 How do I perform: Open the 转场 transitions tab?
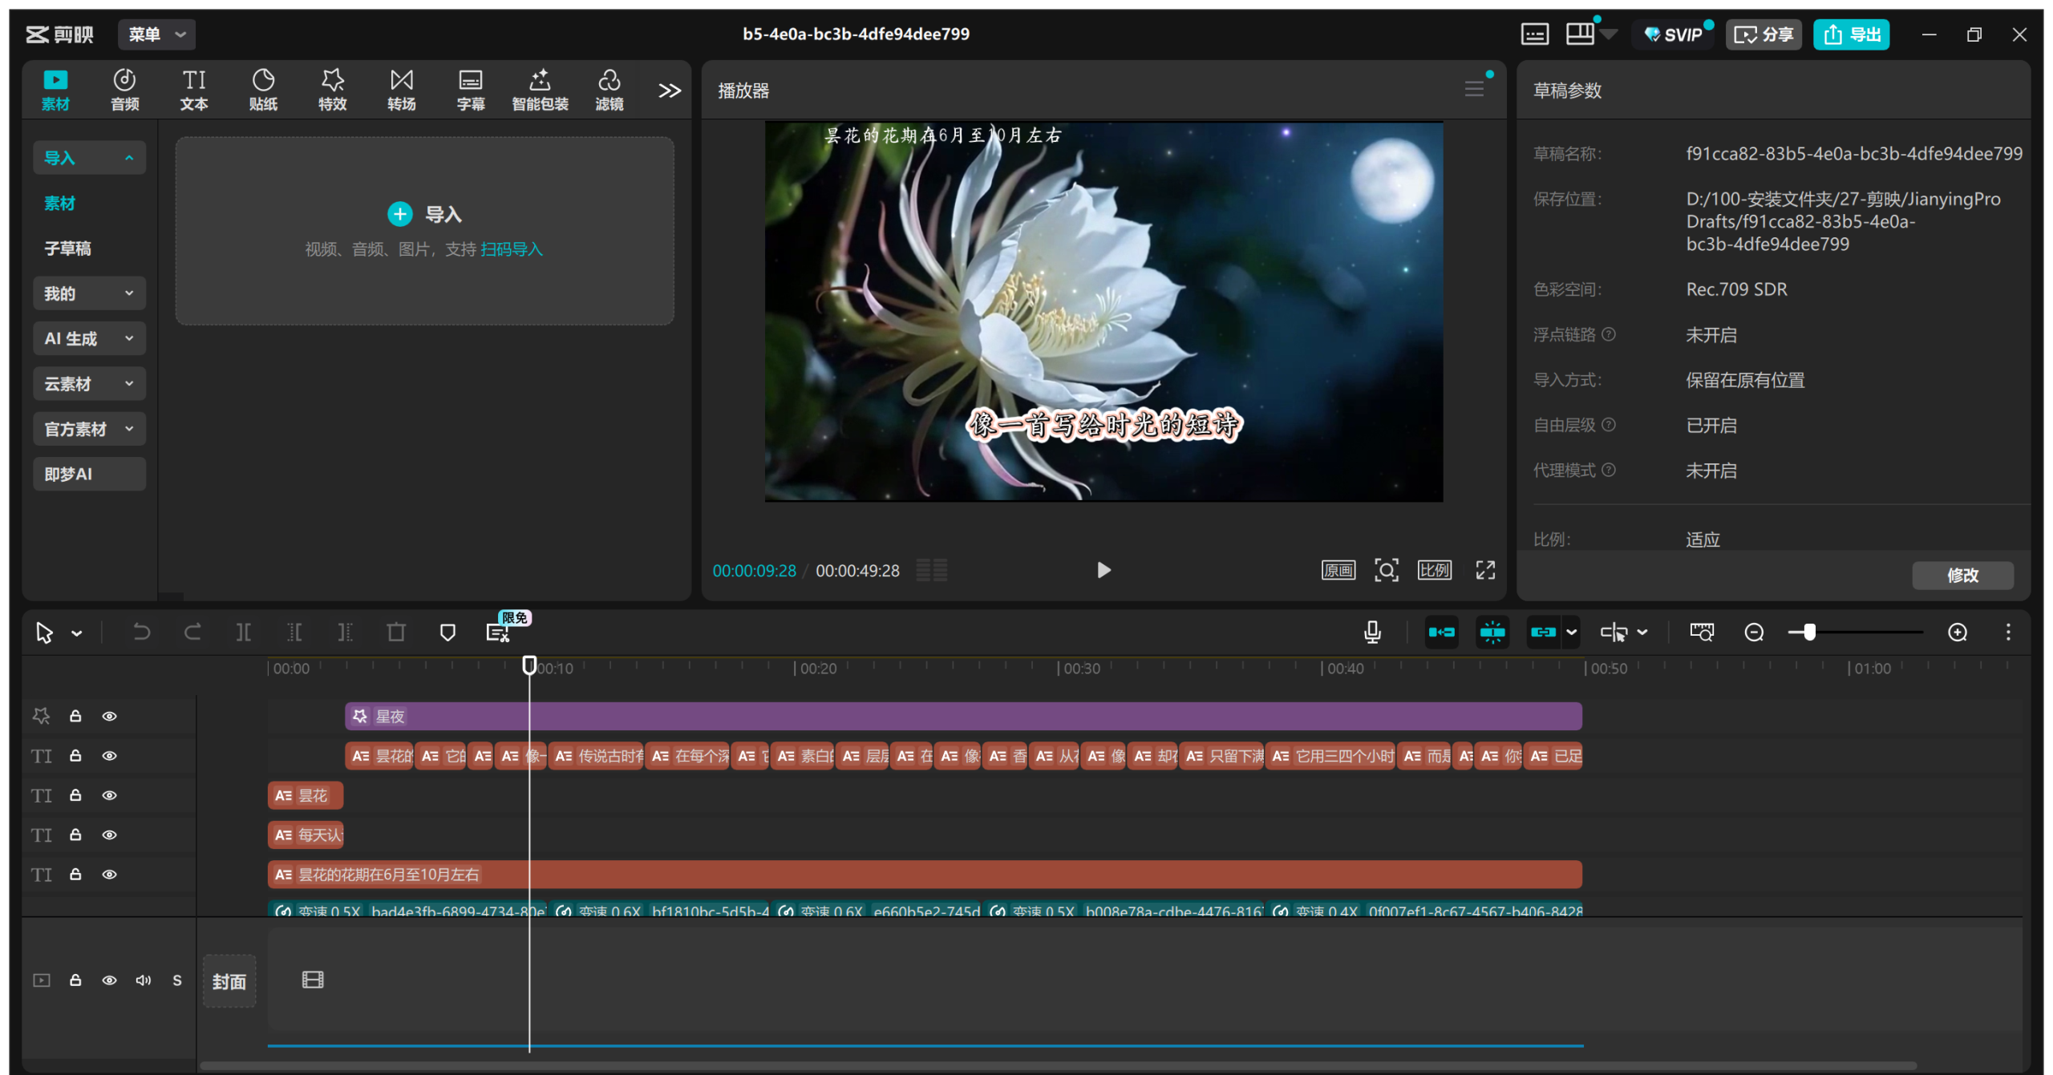coord(401,90)
